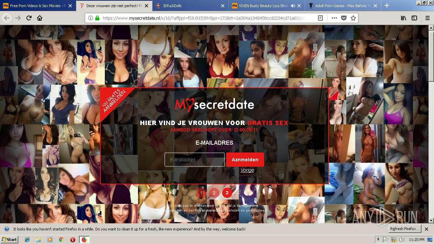Select the Deze vrouwen zijn niet perfect tab
434x244 pixels.
coord(114,6)
